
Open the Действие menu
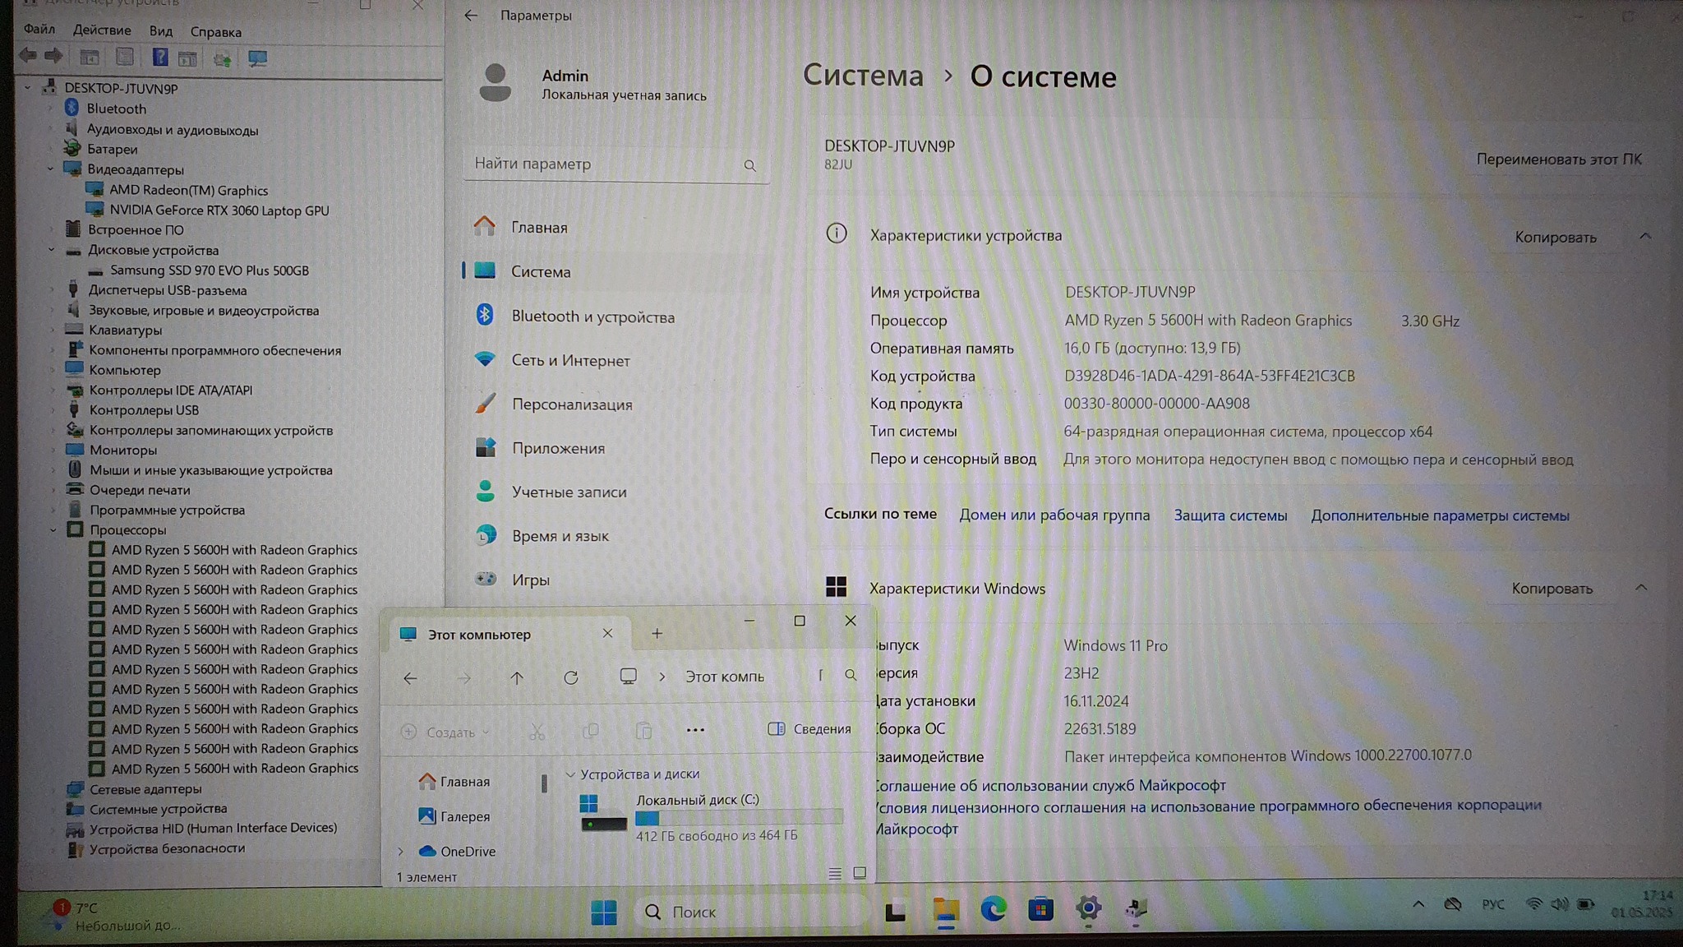[102, 30]
